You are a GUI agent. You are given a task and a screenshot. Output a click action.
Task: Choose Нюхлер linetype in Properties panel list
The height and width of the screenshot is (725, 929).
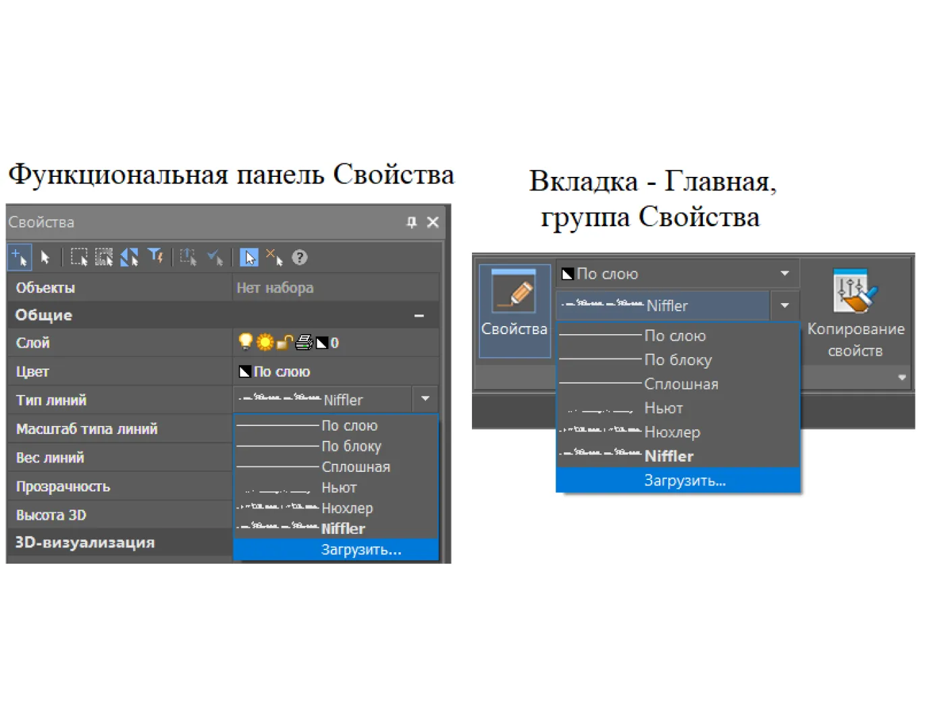(x=336, y=508)
